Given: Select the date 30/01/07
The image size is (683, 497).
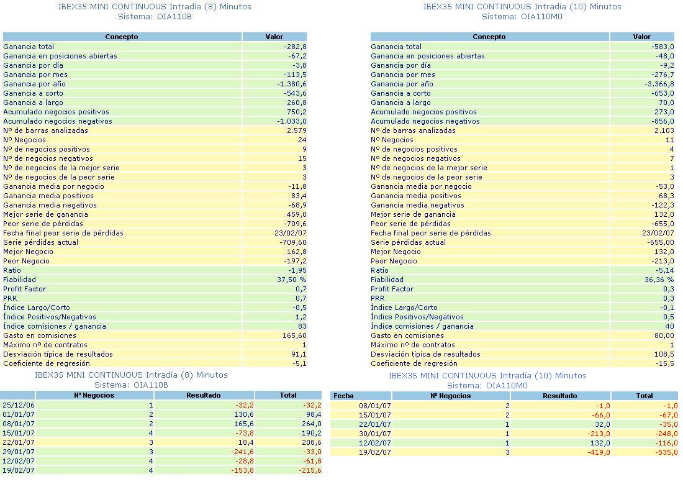Looking at the screenshot, I should pos(374,434).
